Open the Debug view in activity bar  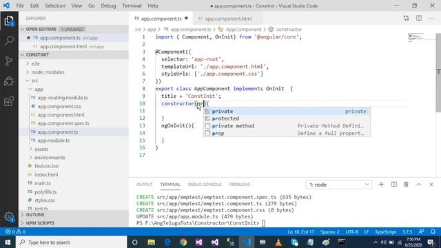pos(9,81)
